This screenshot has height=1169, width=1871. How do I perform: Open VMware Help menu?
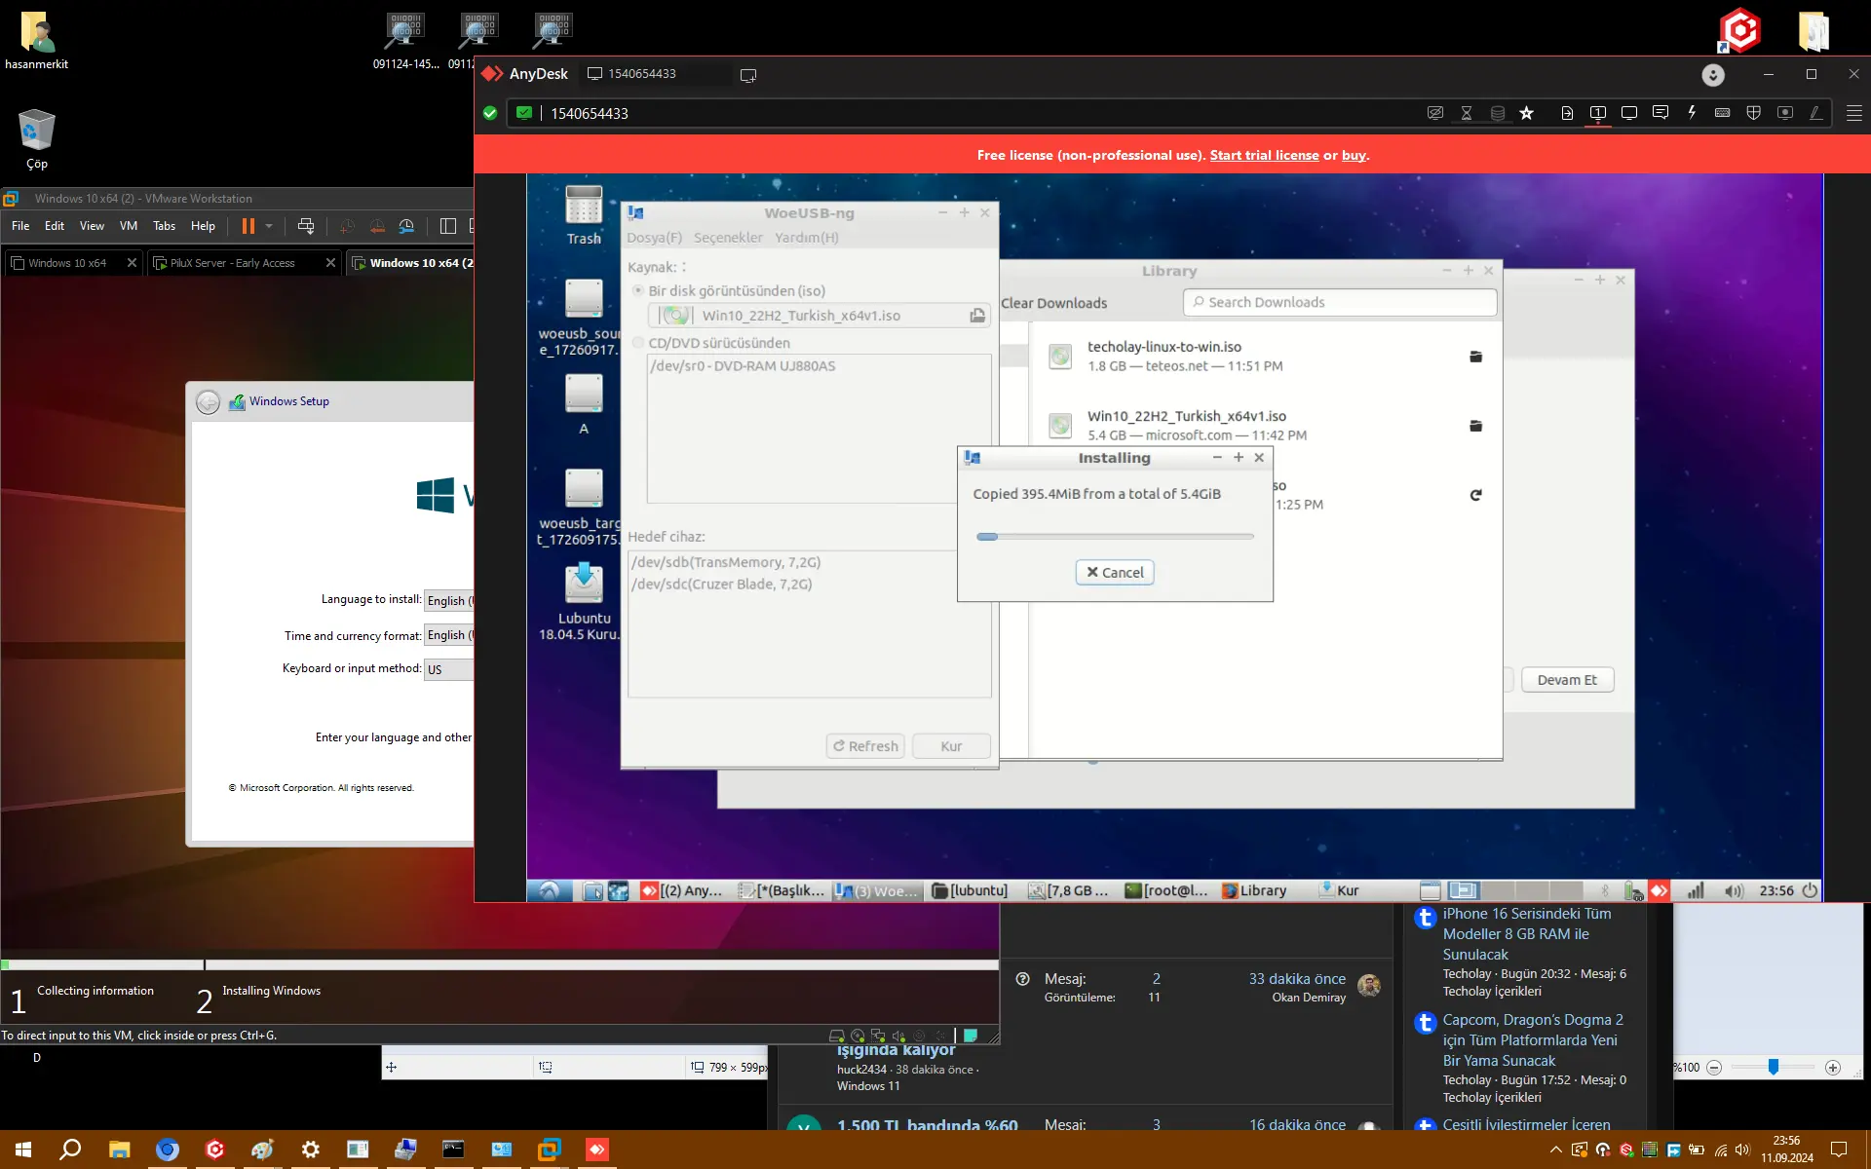click(x=203, y=226)
